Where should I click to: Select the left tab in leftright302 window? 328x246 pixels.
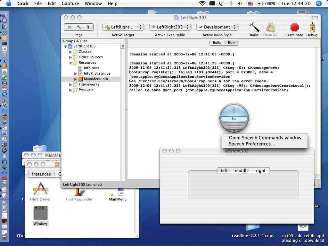click(x=224, y=170)
